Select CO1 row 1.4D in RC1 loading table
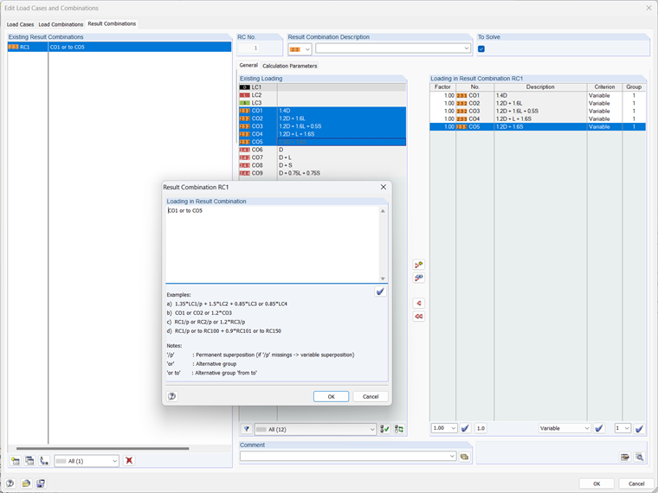The height and width of the screenshot is (493, 658). tap(538, 96)
